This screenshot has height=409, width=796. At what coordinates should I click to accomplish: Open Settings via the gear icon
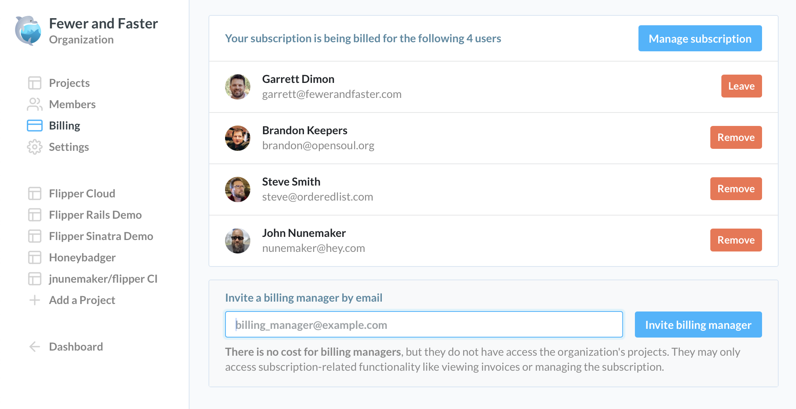[35, 147]
